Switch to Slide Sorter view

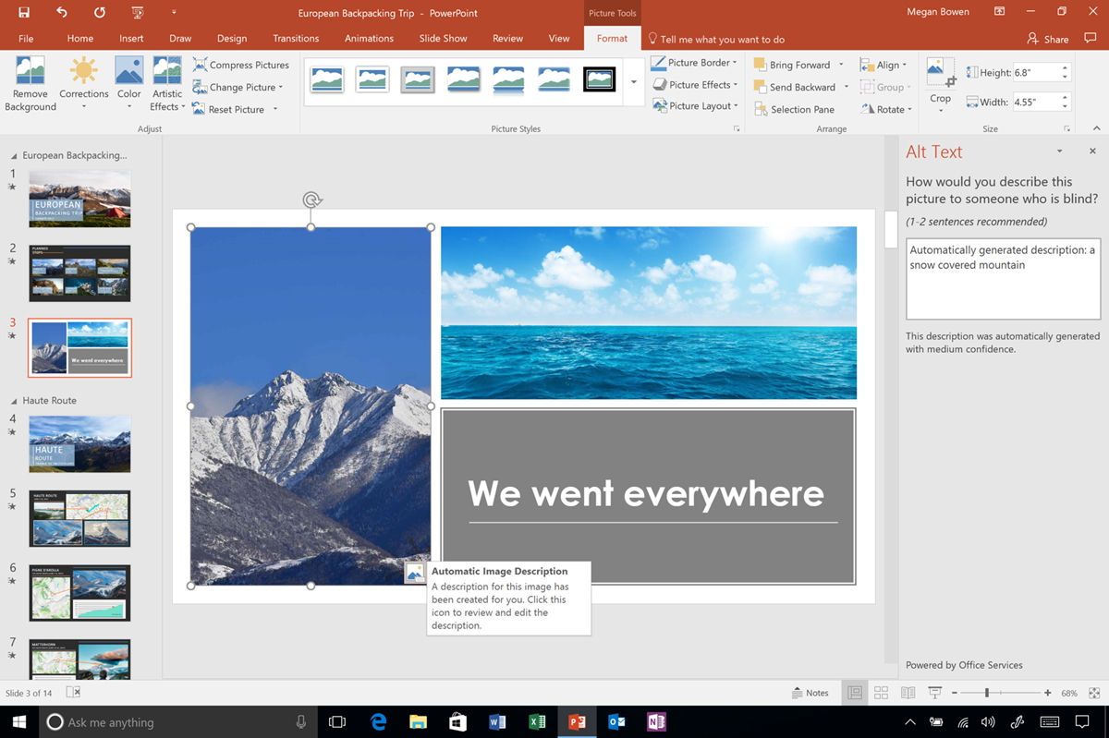point(881,692)
